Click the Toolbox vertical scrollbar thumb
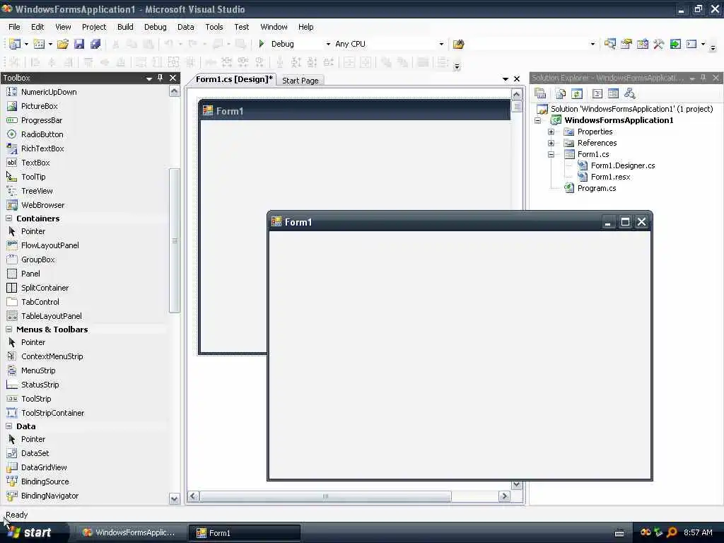The image size is (724, 543). [174, 240]
